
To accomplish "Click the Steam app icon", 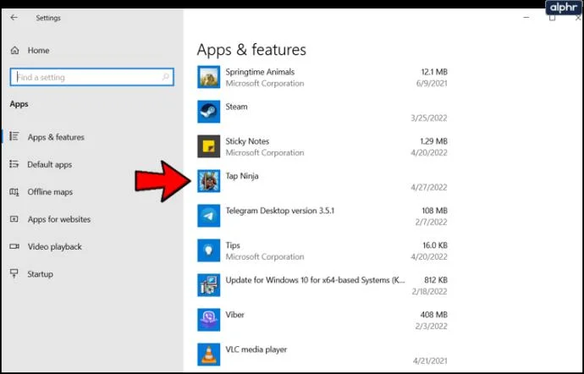I will tap(208, 112).
